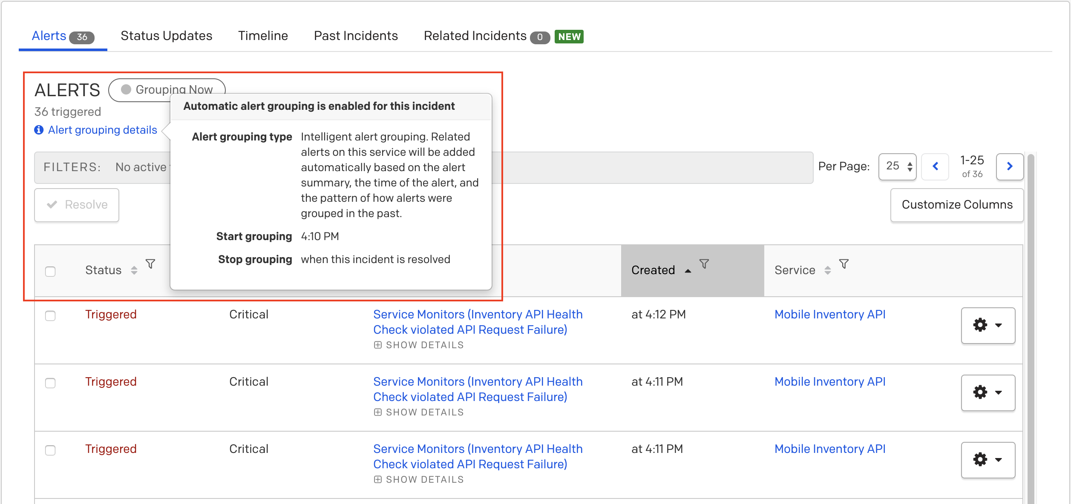1071x504 pixels.
Task: Switch to the Timeline tab
Action: click(x=263, y=36)
